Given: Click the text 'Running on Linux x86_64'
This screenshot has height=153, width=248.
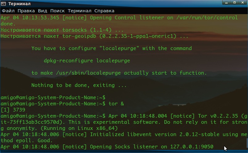Looking at the screenshot, I should click(x=79, y=128).
